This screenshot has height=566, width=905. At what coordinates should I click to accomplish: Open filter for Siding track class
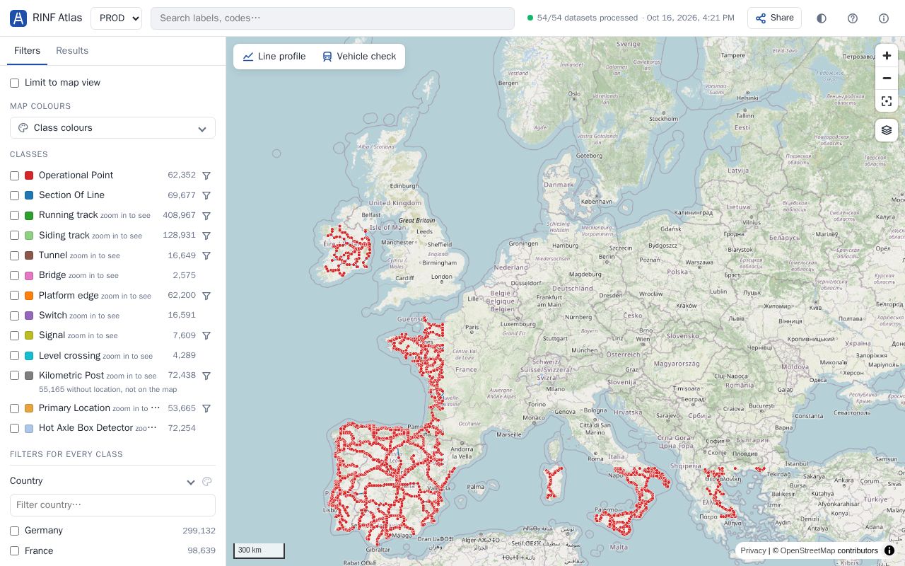pyautogui.click(x=206, y=236)
